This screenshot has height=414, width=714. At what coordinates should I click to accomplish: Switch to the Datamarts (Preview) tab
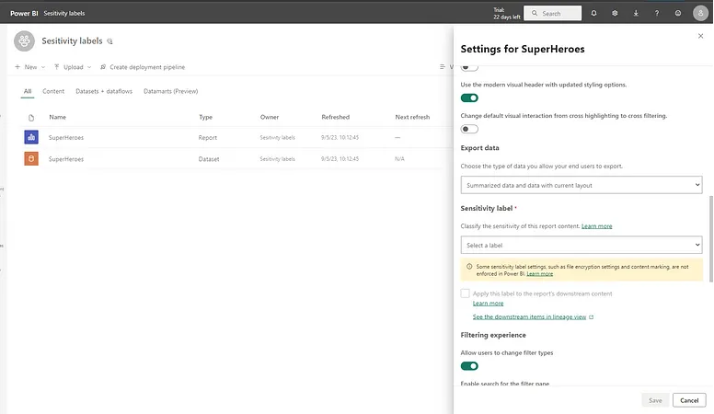pos(171,91)
